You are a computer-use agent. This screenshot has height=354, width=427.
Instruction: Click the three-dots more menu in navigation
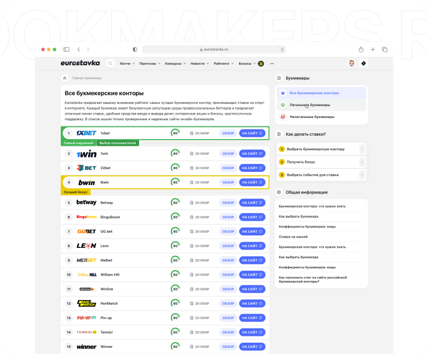[x=272, y=64]
